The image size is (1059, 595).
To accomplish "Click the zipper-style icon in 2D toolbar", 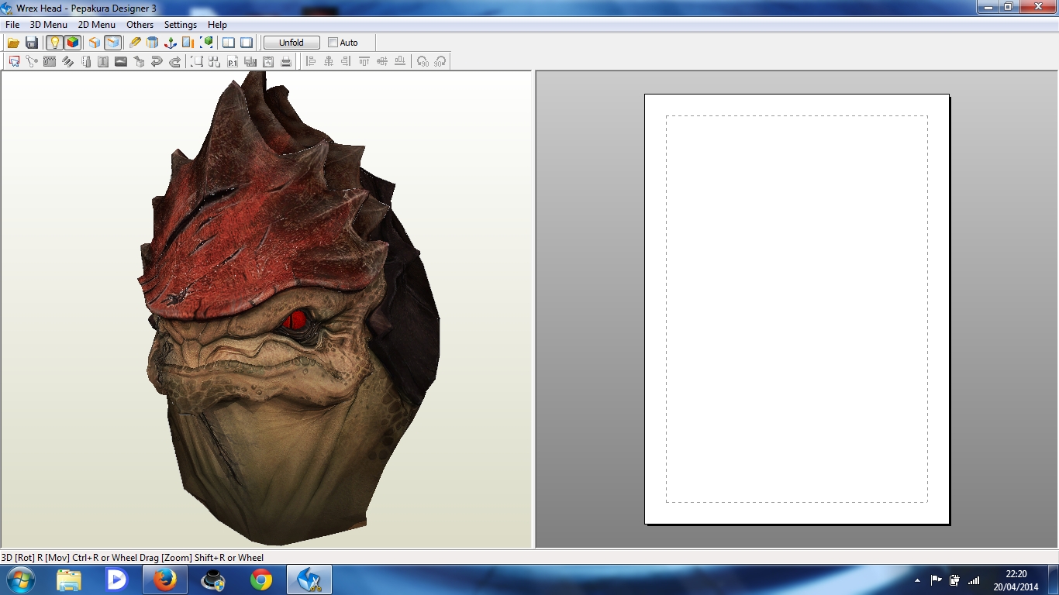I will coord(50,61).
